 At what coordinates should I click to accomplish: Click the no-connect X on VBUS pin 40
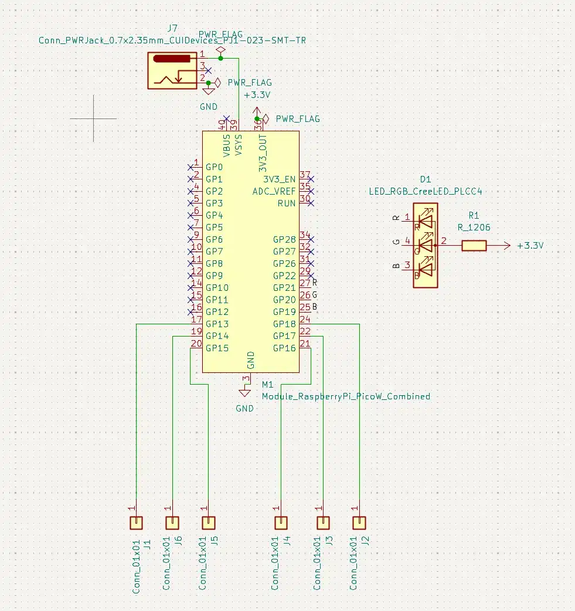point(227,118)
